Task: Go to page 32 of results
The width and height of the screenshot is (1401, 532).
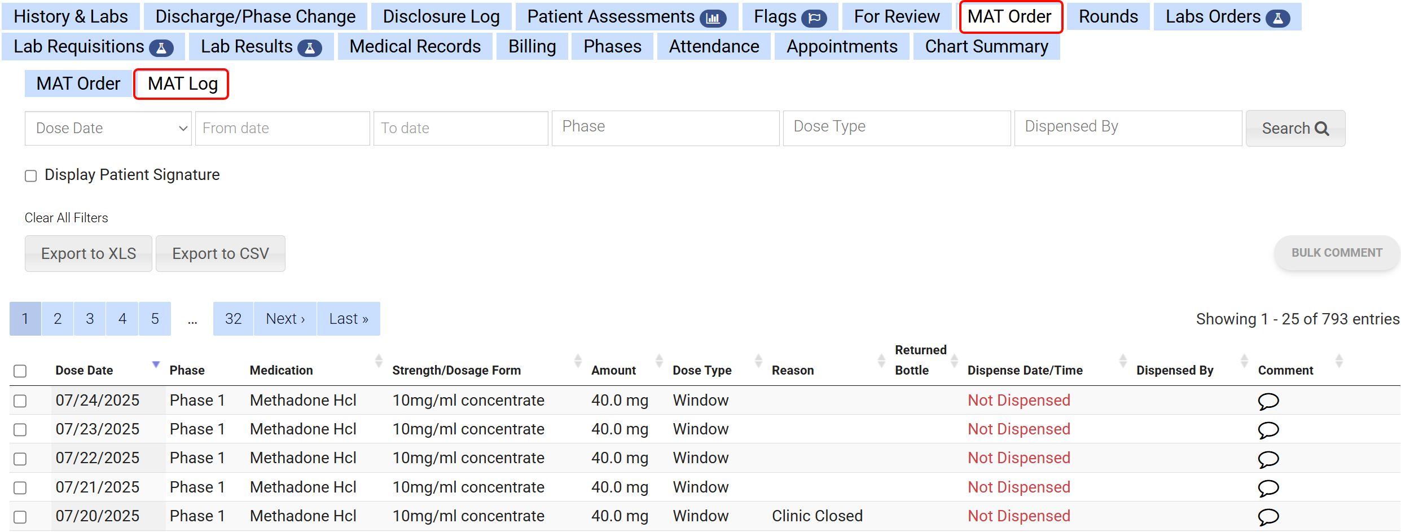Action: (x=233, y=319)
